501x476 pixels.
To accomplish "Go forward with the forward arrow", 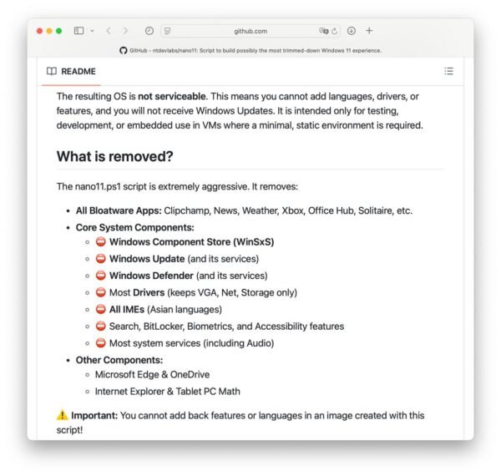I will click(x=125, y=31).
